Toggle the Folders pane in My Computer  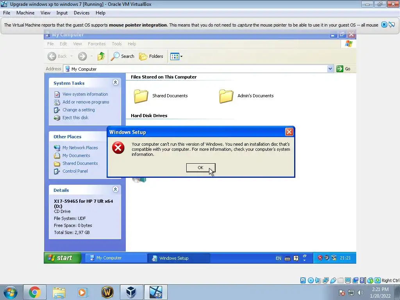coord(151,56)
